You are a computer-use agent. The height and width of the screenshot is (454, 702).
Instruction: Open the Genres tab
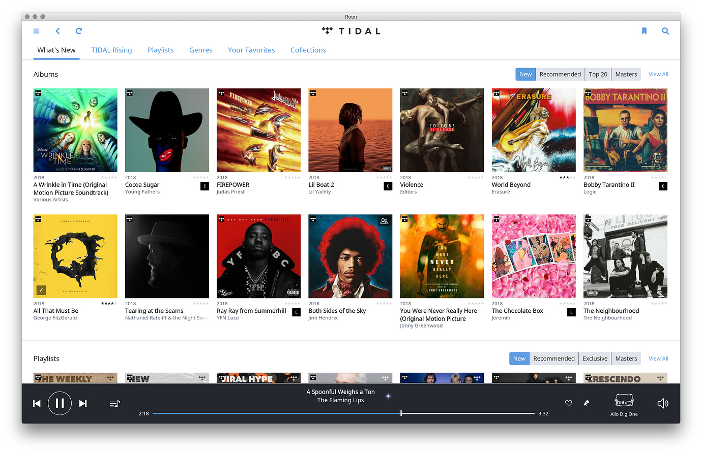[200, 50]
